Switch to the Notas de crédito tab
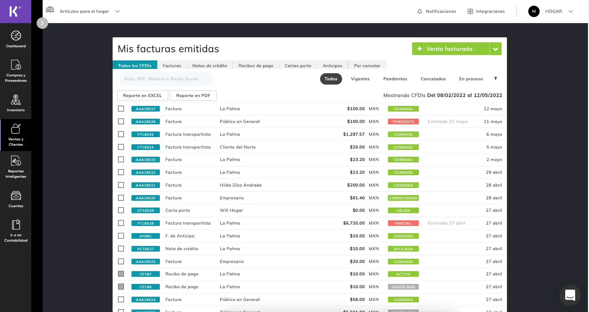589x312 pixels. pyautogui.click(x=210, y=65)
